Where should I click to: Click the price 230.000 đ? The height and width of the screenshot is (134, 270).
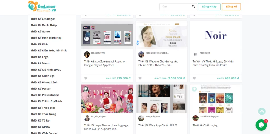123,78
